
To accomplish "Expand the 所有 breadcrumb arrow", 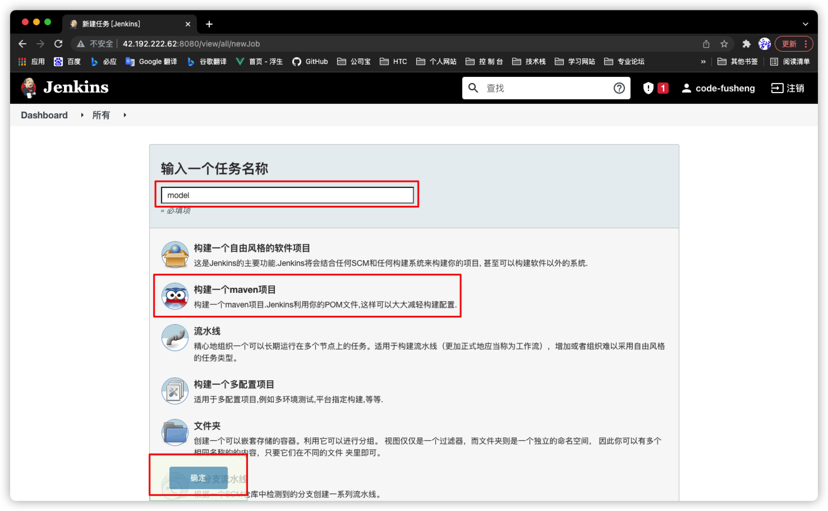I will (x=125, y=115).
